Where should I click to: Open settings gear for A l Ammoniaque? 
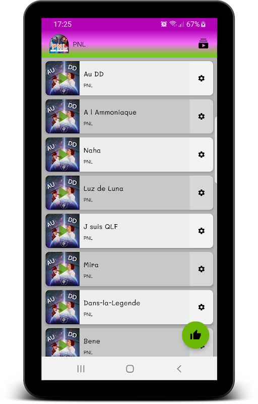click(x=202, y=117)
